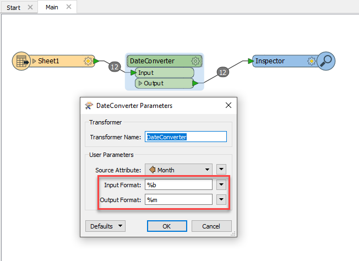359x261 pixels.
Task: Switch to the Start tab
Action: 14,8
